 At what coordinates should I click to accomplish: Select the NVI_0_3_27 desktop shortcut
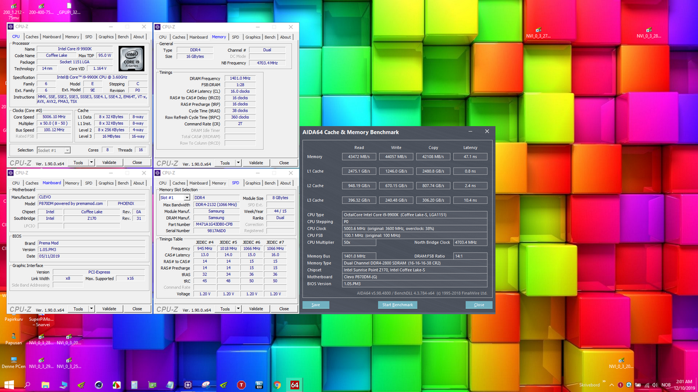click(x=538, y=30)
